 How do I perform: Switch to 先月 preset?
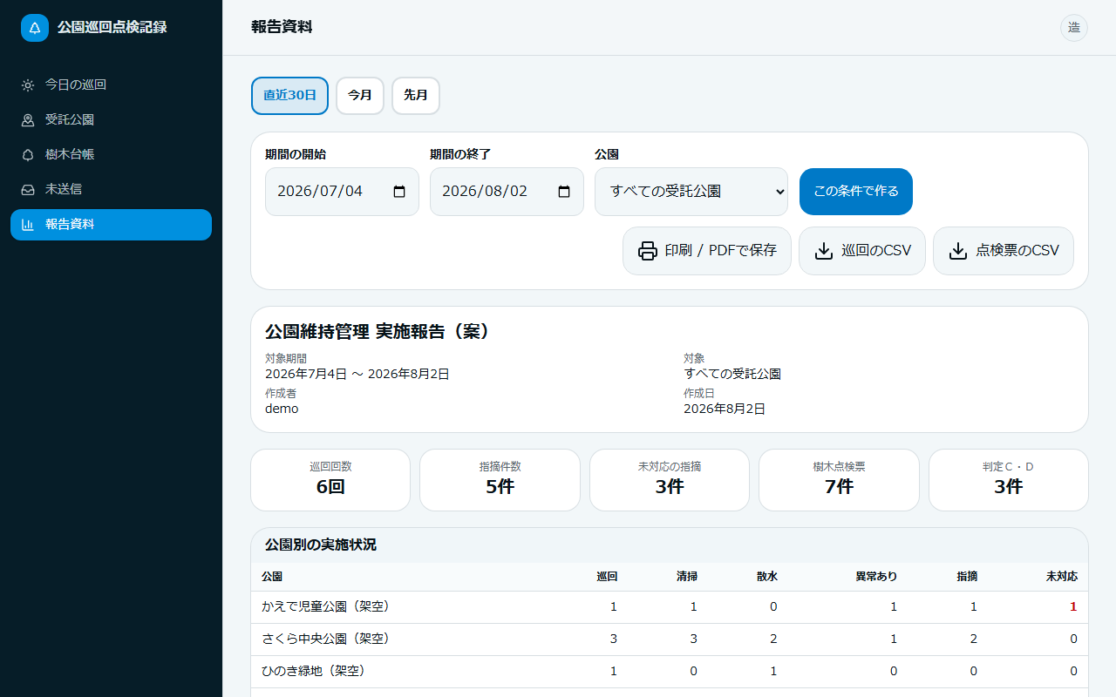pyautogui.click(x=416, y=96)
